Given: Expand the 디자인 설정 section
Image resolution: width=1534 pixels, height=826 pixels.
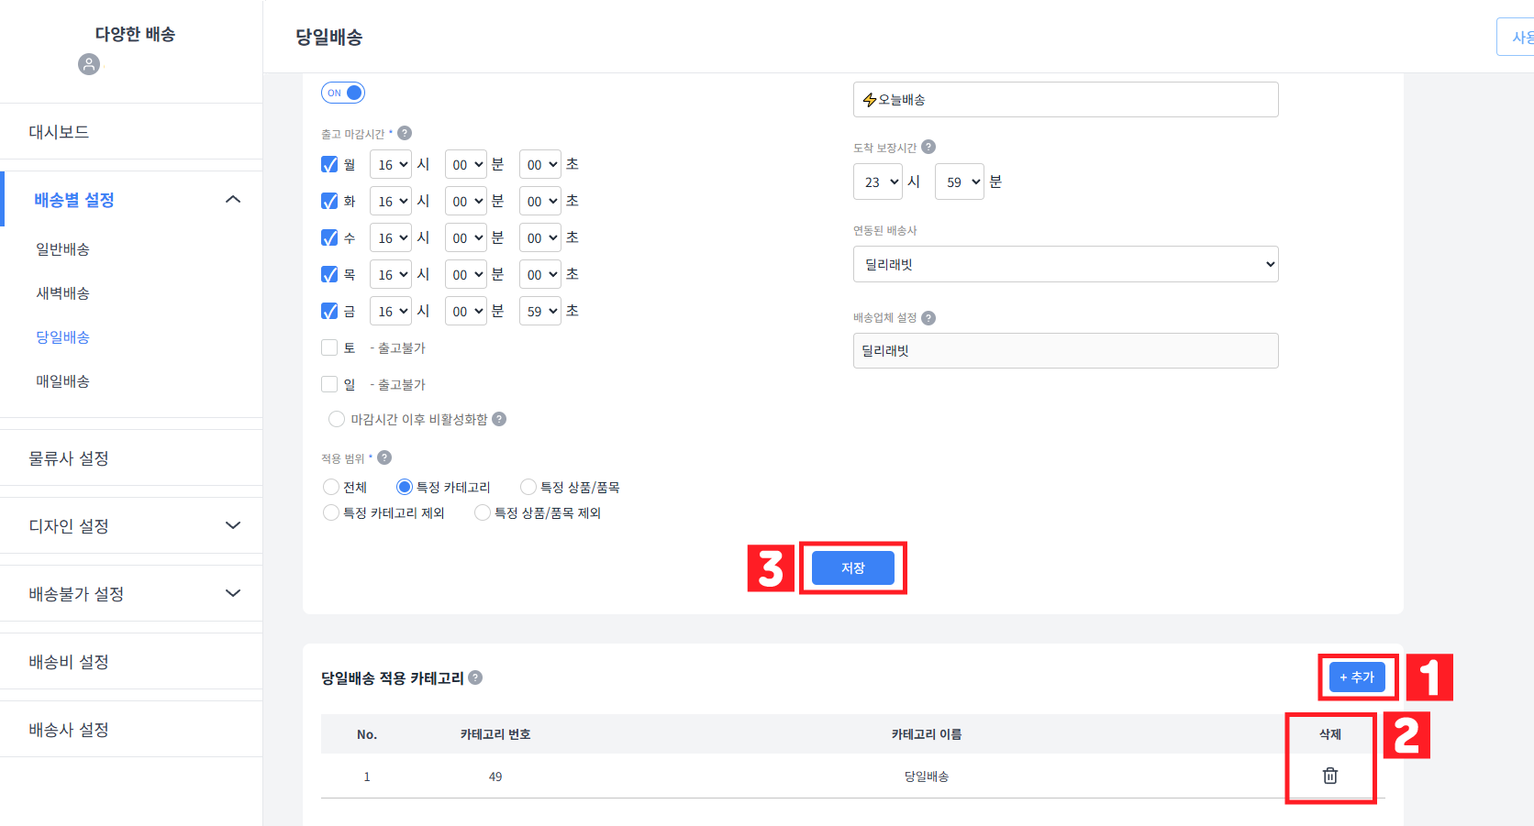Looking at the screenshot, I should tap(233, 525).
